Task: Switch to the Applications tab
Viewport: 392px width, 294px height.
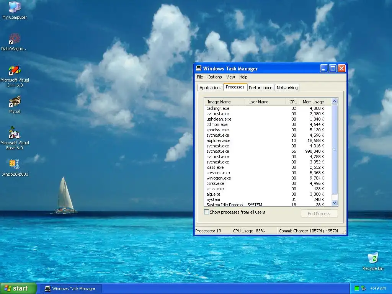Action: click(210, 88)
